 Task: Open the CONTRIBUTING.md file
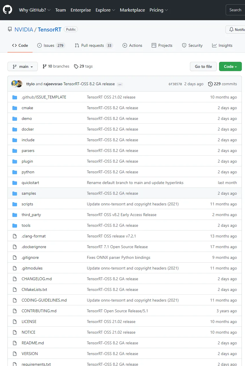click(x=39, y=311)
